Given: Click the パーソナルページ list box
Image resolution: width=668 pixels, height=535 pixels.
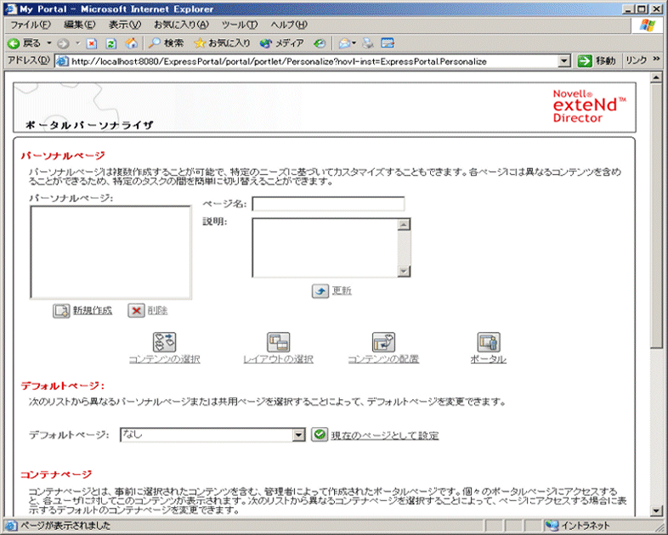Looking at the screenshot, I should pyautogui.click(x=110, y=252).
